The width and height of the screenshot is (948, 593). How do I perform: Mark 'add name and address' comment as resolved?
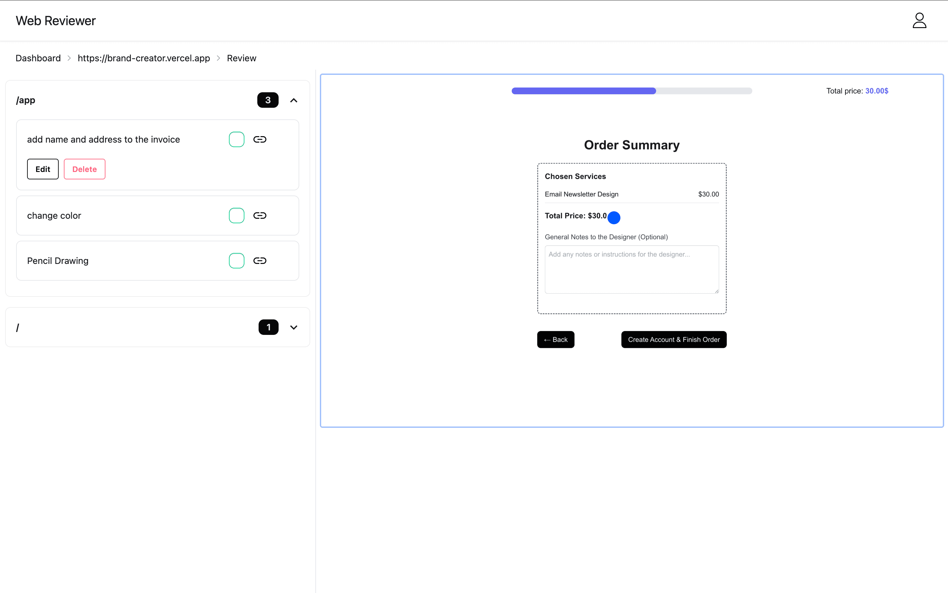coord(237,139)
